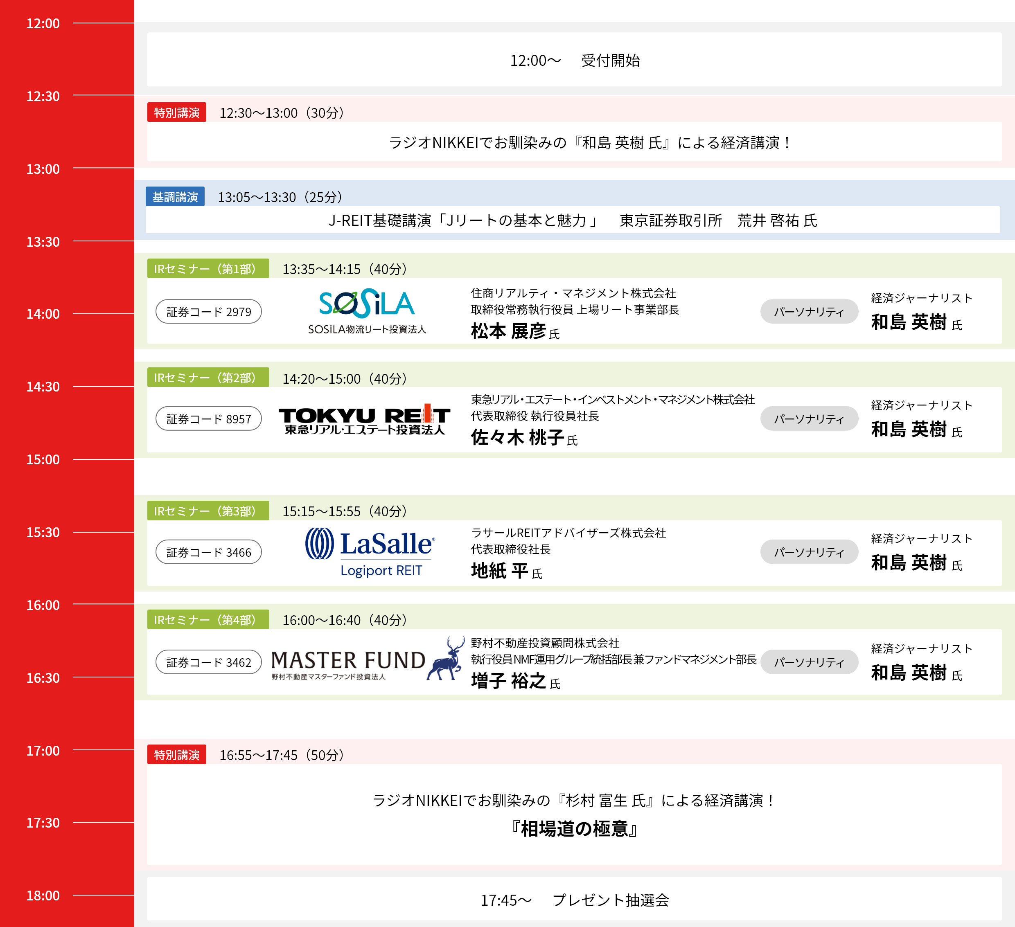
Task: Click the 12:00～ 受付開始 text
Action: click(575, 61)
